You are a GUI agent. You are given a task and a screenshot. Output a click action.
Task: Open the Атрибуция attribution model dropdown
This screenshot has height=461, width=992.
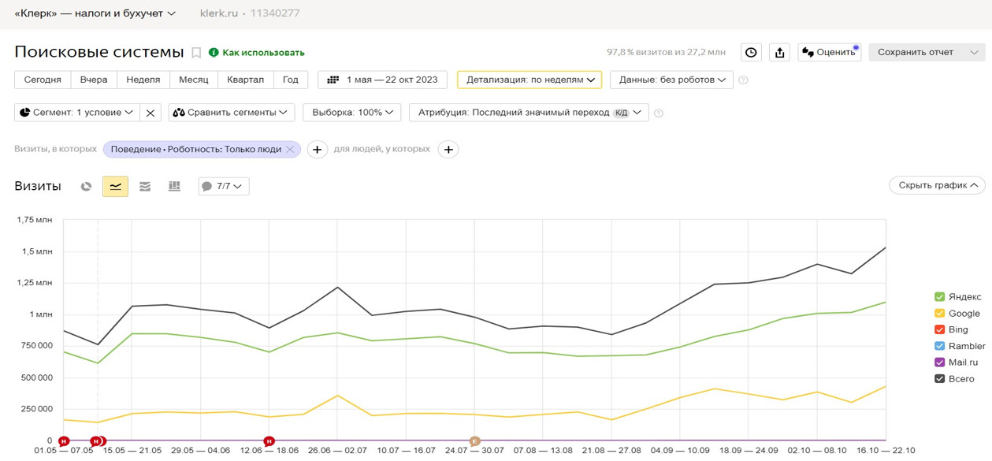[529, 113]
